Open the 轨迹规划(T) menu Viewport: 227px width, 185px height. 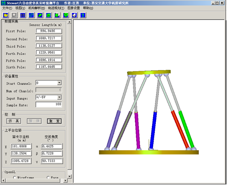tap(56, 8)
